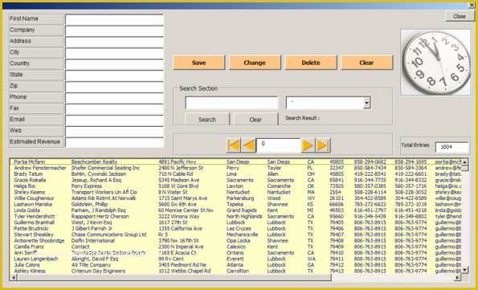
Task: Click the search text input box
Action: [231, 103]
